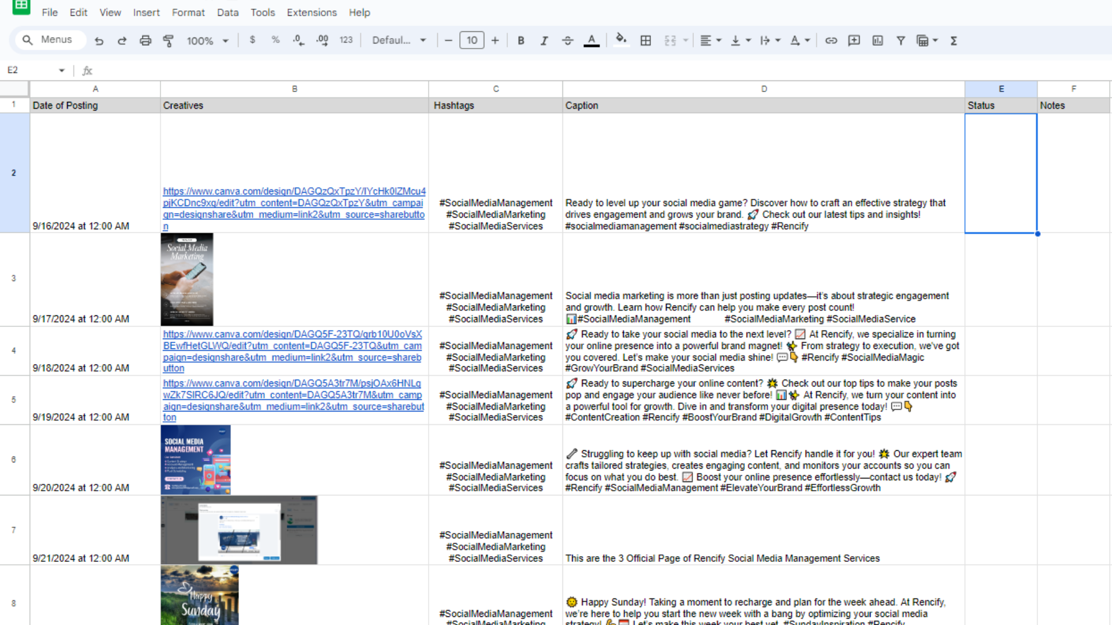This screenshot has height=625, width=1112.
Task: Click the Happy Sunday image thumbnail
Action: tap(199, 596)
